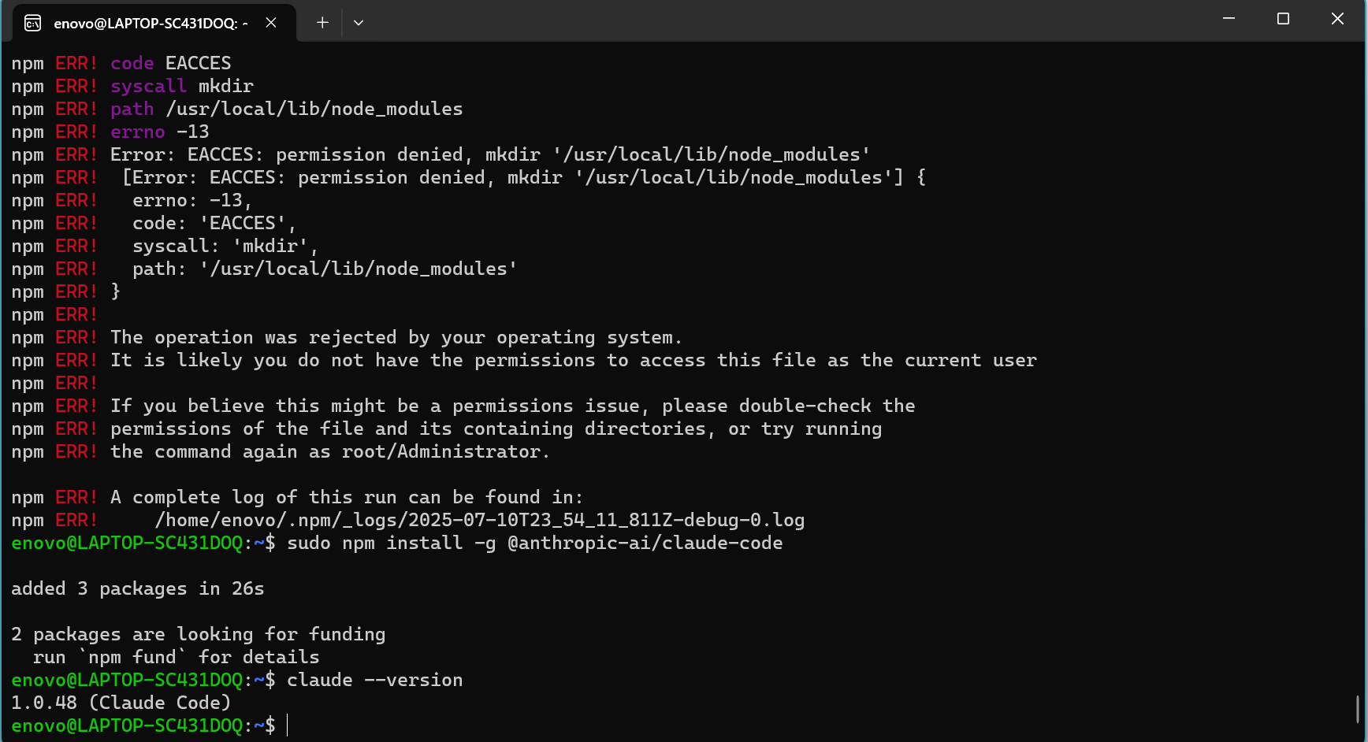Click the debug-0.log file path
This screenshot has height=742, width=1368.
[x=479, y=520]
